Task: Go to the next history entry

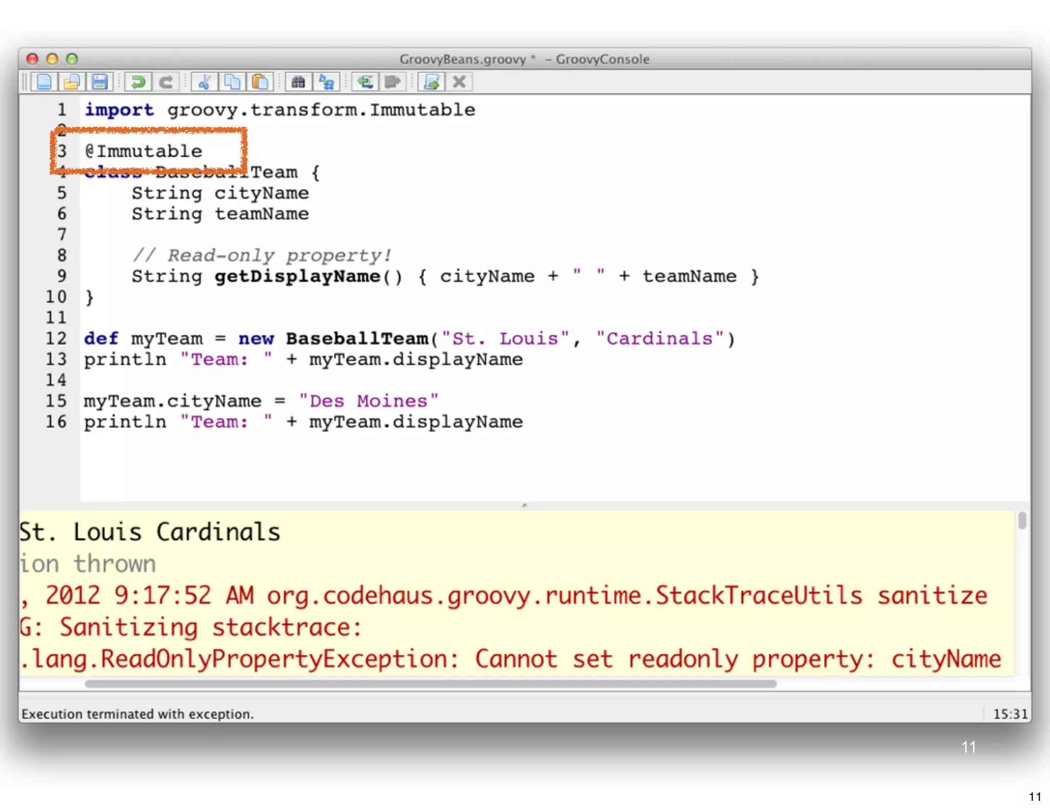Action: [393, 82]
